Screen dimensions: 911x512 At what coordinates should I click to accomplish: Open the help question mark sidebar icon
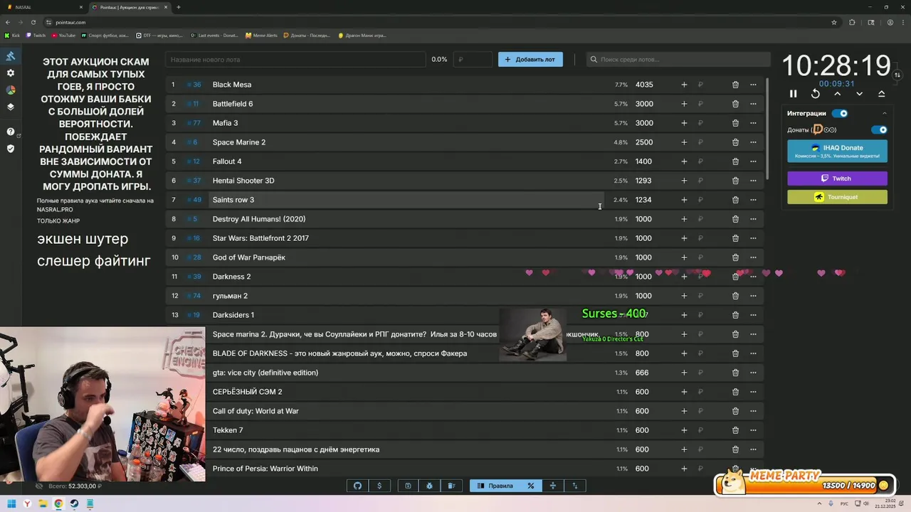(x=11, y=132)
